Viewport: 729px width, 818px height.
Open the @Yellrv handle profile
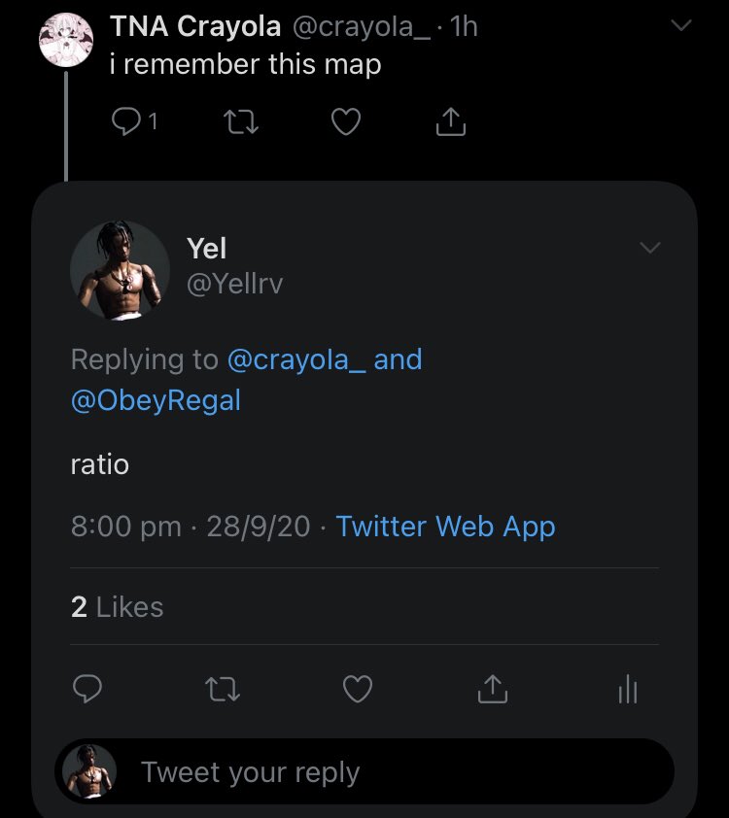[x=234, y=284]
